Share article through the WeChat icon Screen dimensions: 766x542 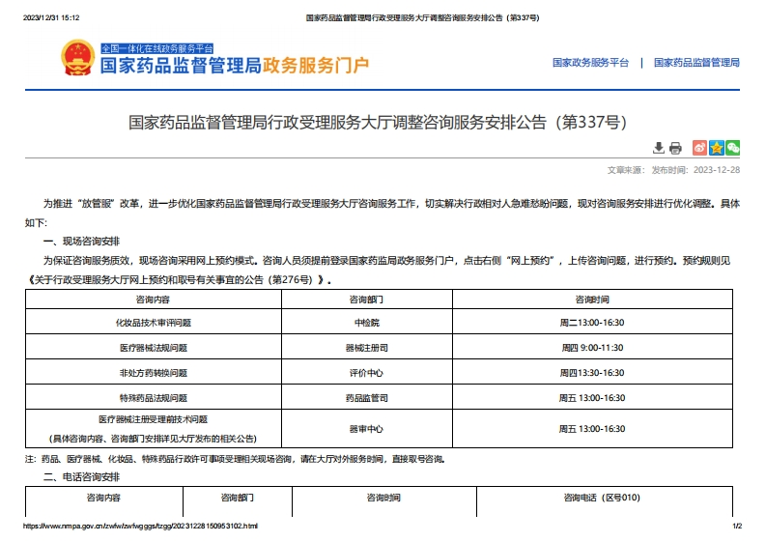click(x=733, y=148)
